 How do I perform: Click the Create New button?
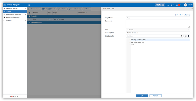[x=35, y=9]
